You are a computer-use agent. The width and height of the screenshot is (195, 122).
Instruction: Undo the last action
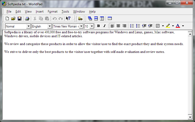55,19
